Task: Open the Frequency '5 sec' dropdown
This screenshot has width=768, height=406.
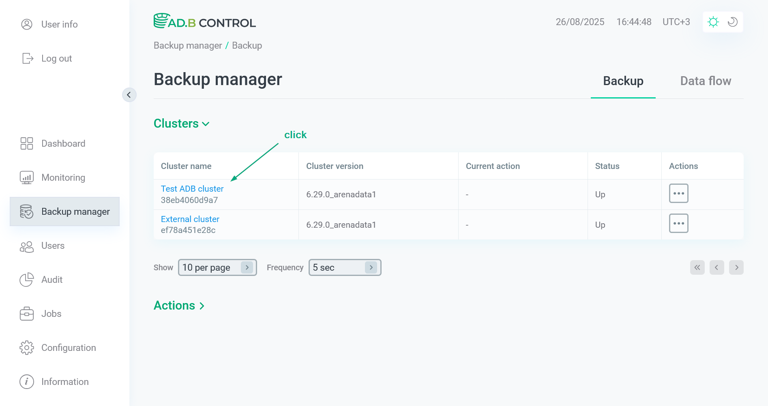Action: 344,267
